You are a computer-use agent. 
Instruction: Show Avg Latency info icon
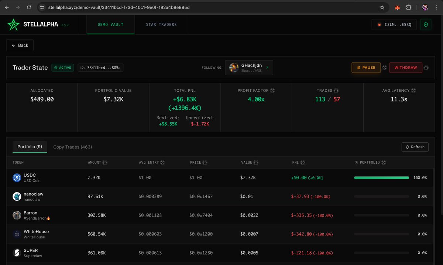click(413, 91)
